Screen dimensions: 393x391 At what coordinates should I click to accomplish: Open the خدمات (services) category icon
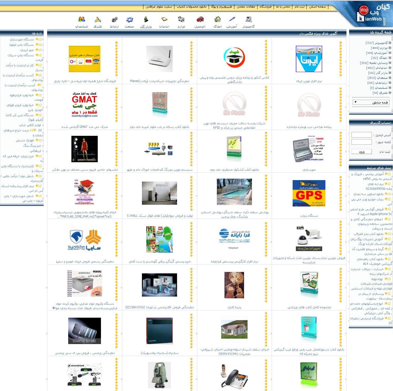(x=164, y=19)
